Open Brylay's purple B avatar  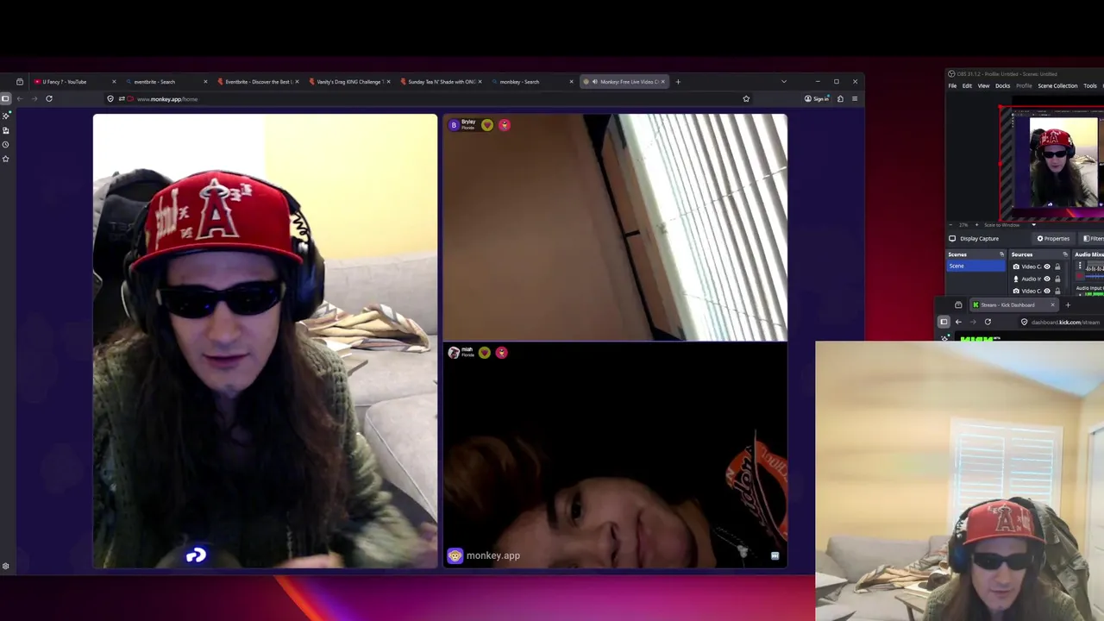point(454,125)
